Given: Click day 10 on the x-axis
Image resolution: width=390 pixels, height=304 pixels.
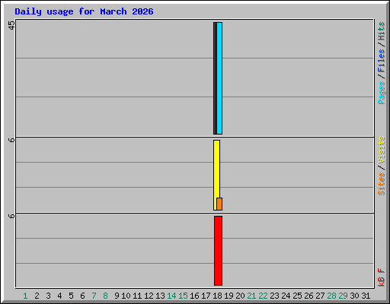Looking at the screenshot, I should 126,296.
